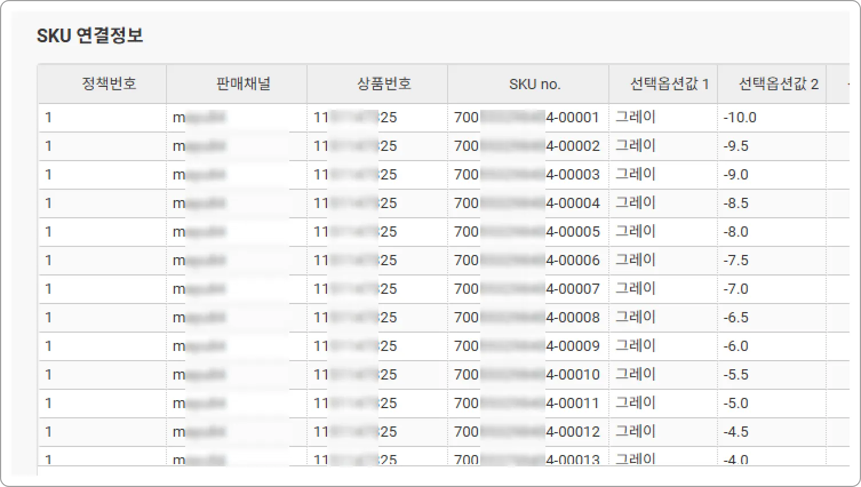Click 그레이 in the row for SKU 4-00003
The height and width of the screenshot is (487, 861).
(635, 174)
